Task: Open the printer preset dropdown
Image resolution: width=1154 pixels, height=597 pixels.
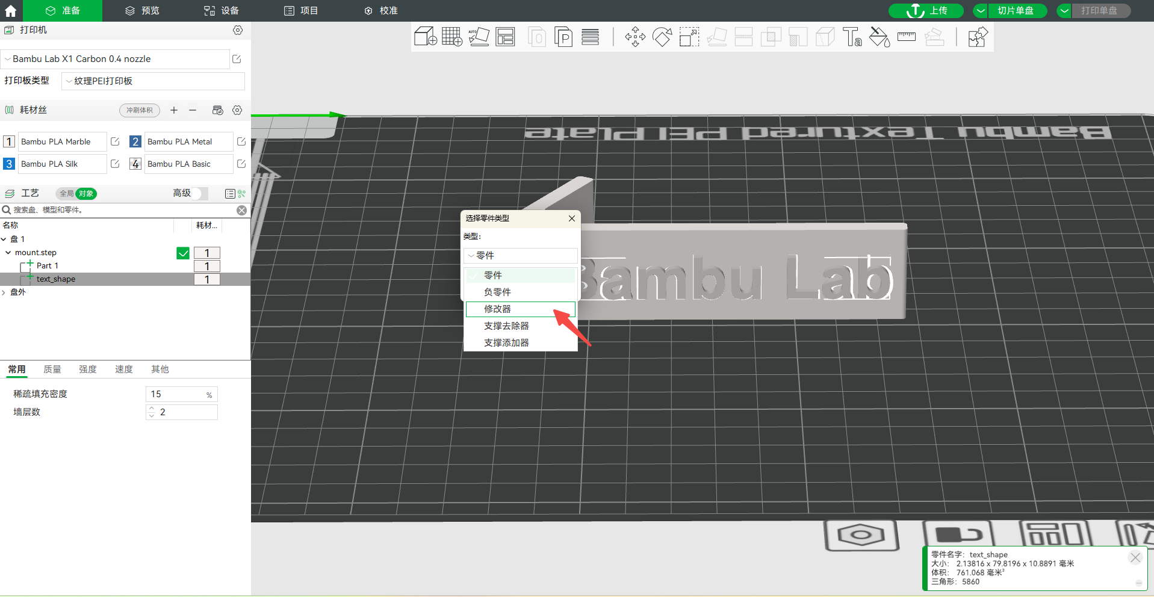Action: coord(115,59)
